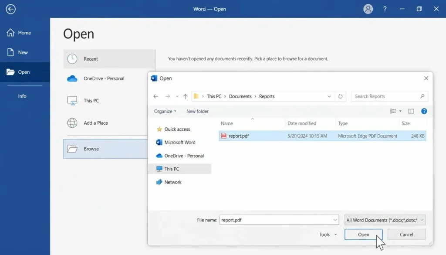Click New folder

pos(197,111)
